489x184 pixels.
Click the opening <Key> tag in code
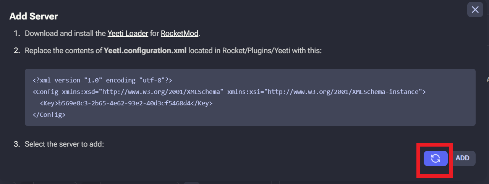tap(49, 103)
